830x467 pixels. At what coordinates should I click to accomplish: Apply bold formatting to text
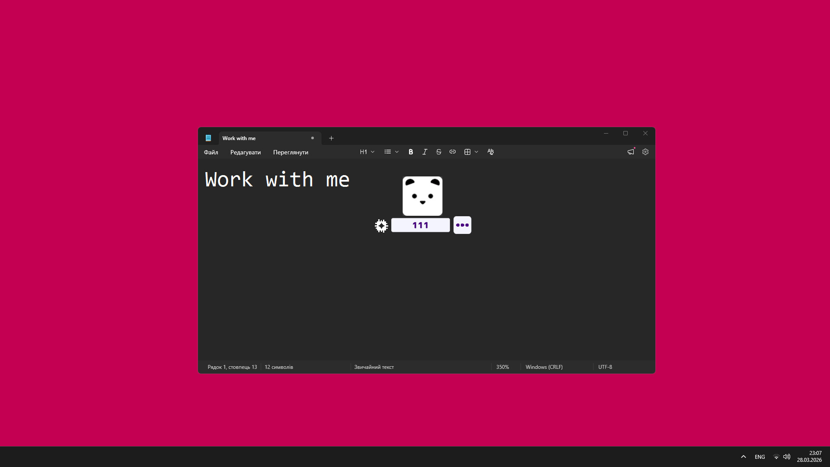tap(410, 152)
